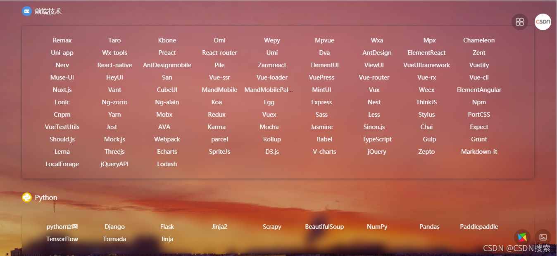Click the yellow Python section icon
The image size is (557, 256).
click(x=27, y=197)
